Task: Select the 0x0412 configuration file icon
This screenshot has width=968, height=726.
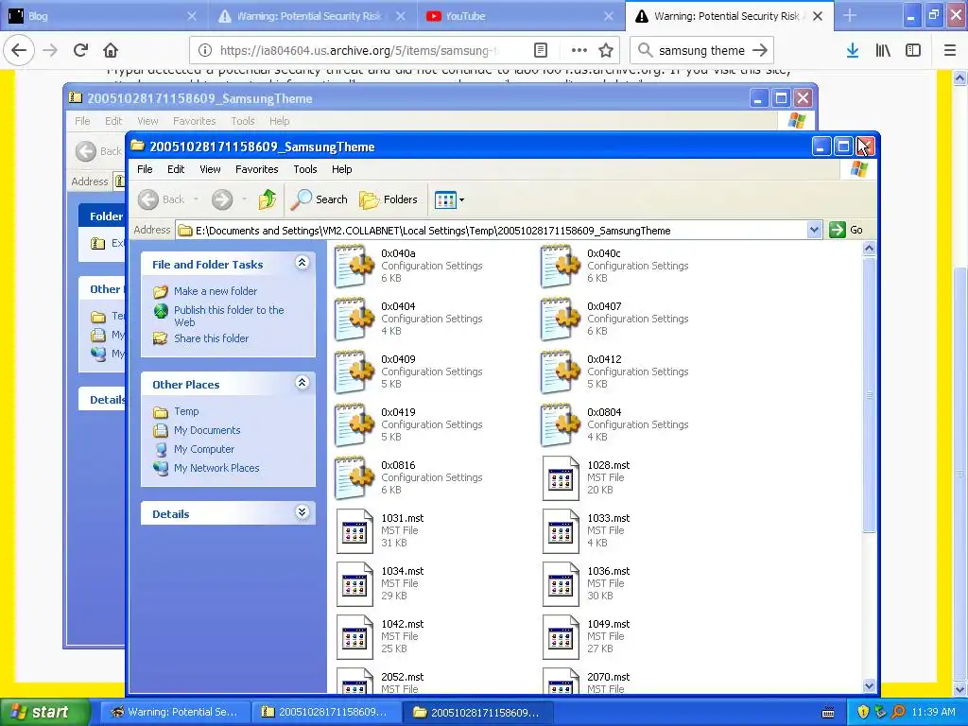Action: pos(561,372)
